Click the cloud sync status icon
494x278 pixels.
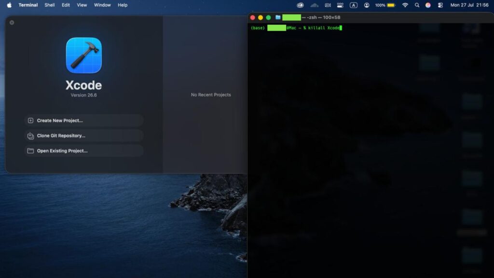coord(314,5)
